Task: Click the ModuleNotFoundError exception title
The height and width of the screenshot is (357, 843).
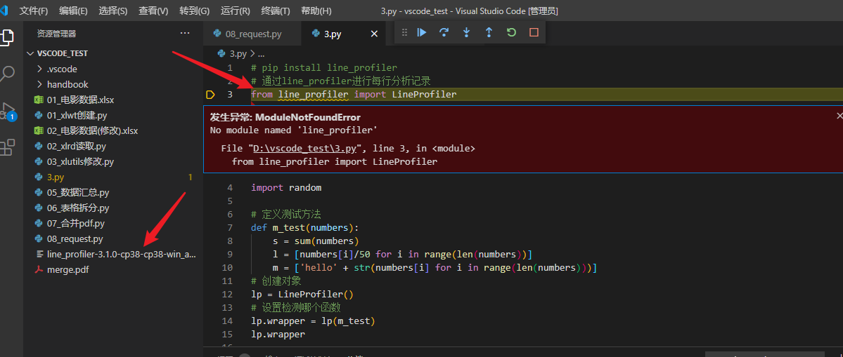Action: pos(307,117)
